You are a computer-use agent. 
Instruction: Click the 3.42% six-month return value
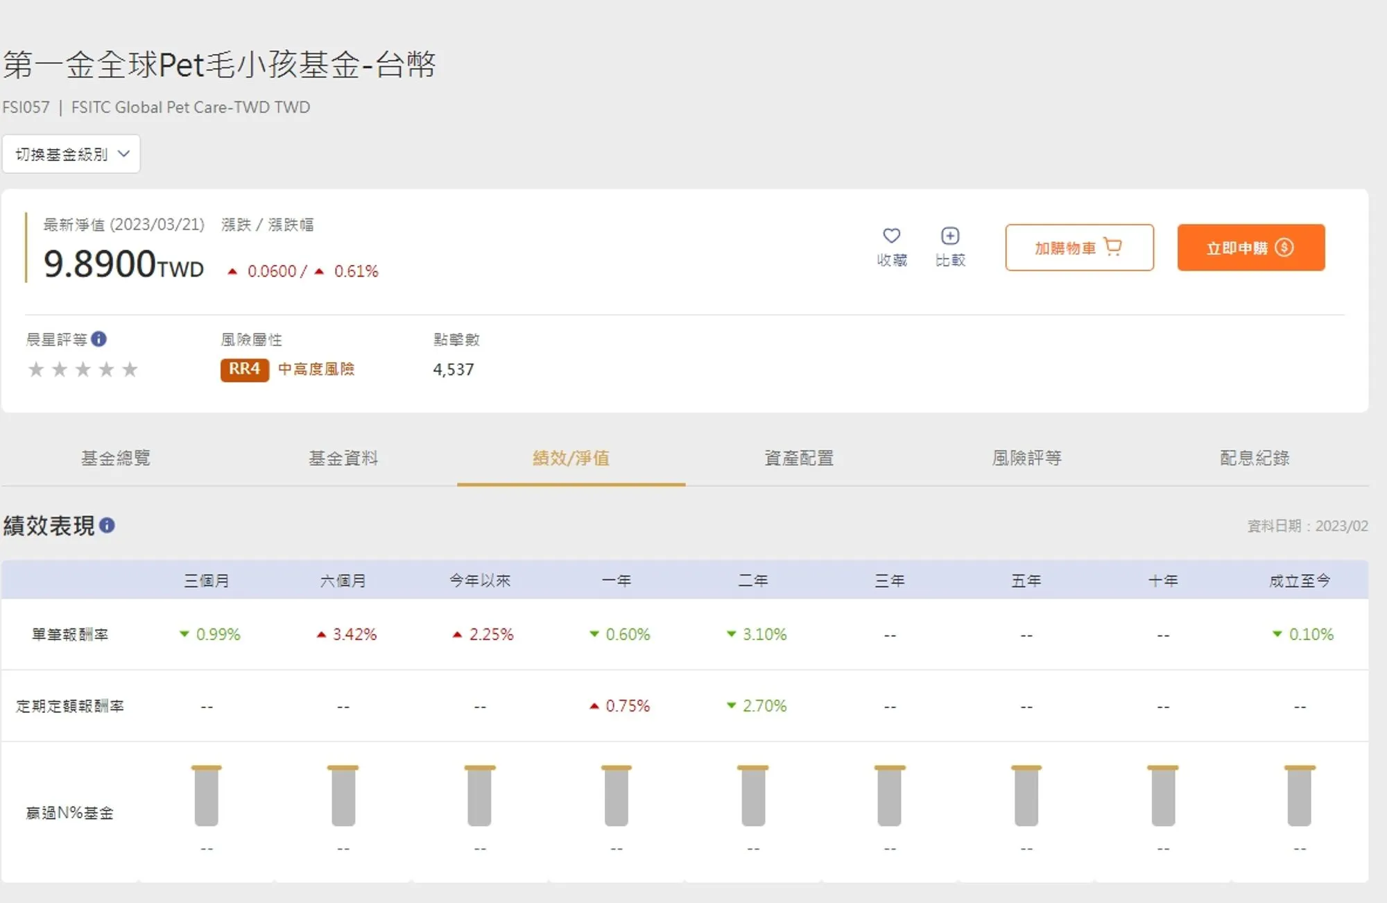[354, 634]
